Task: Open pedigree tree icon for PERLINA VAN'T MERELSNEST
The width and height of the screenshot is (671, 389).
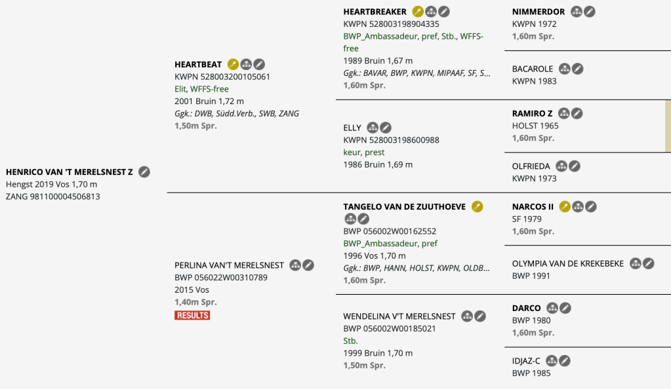Action: 295,265
